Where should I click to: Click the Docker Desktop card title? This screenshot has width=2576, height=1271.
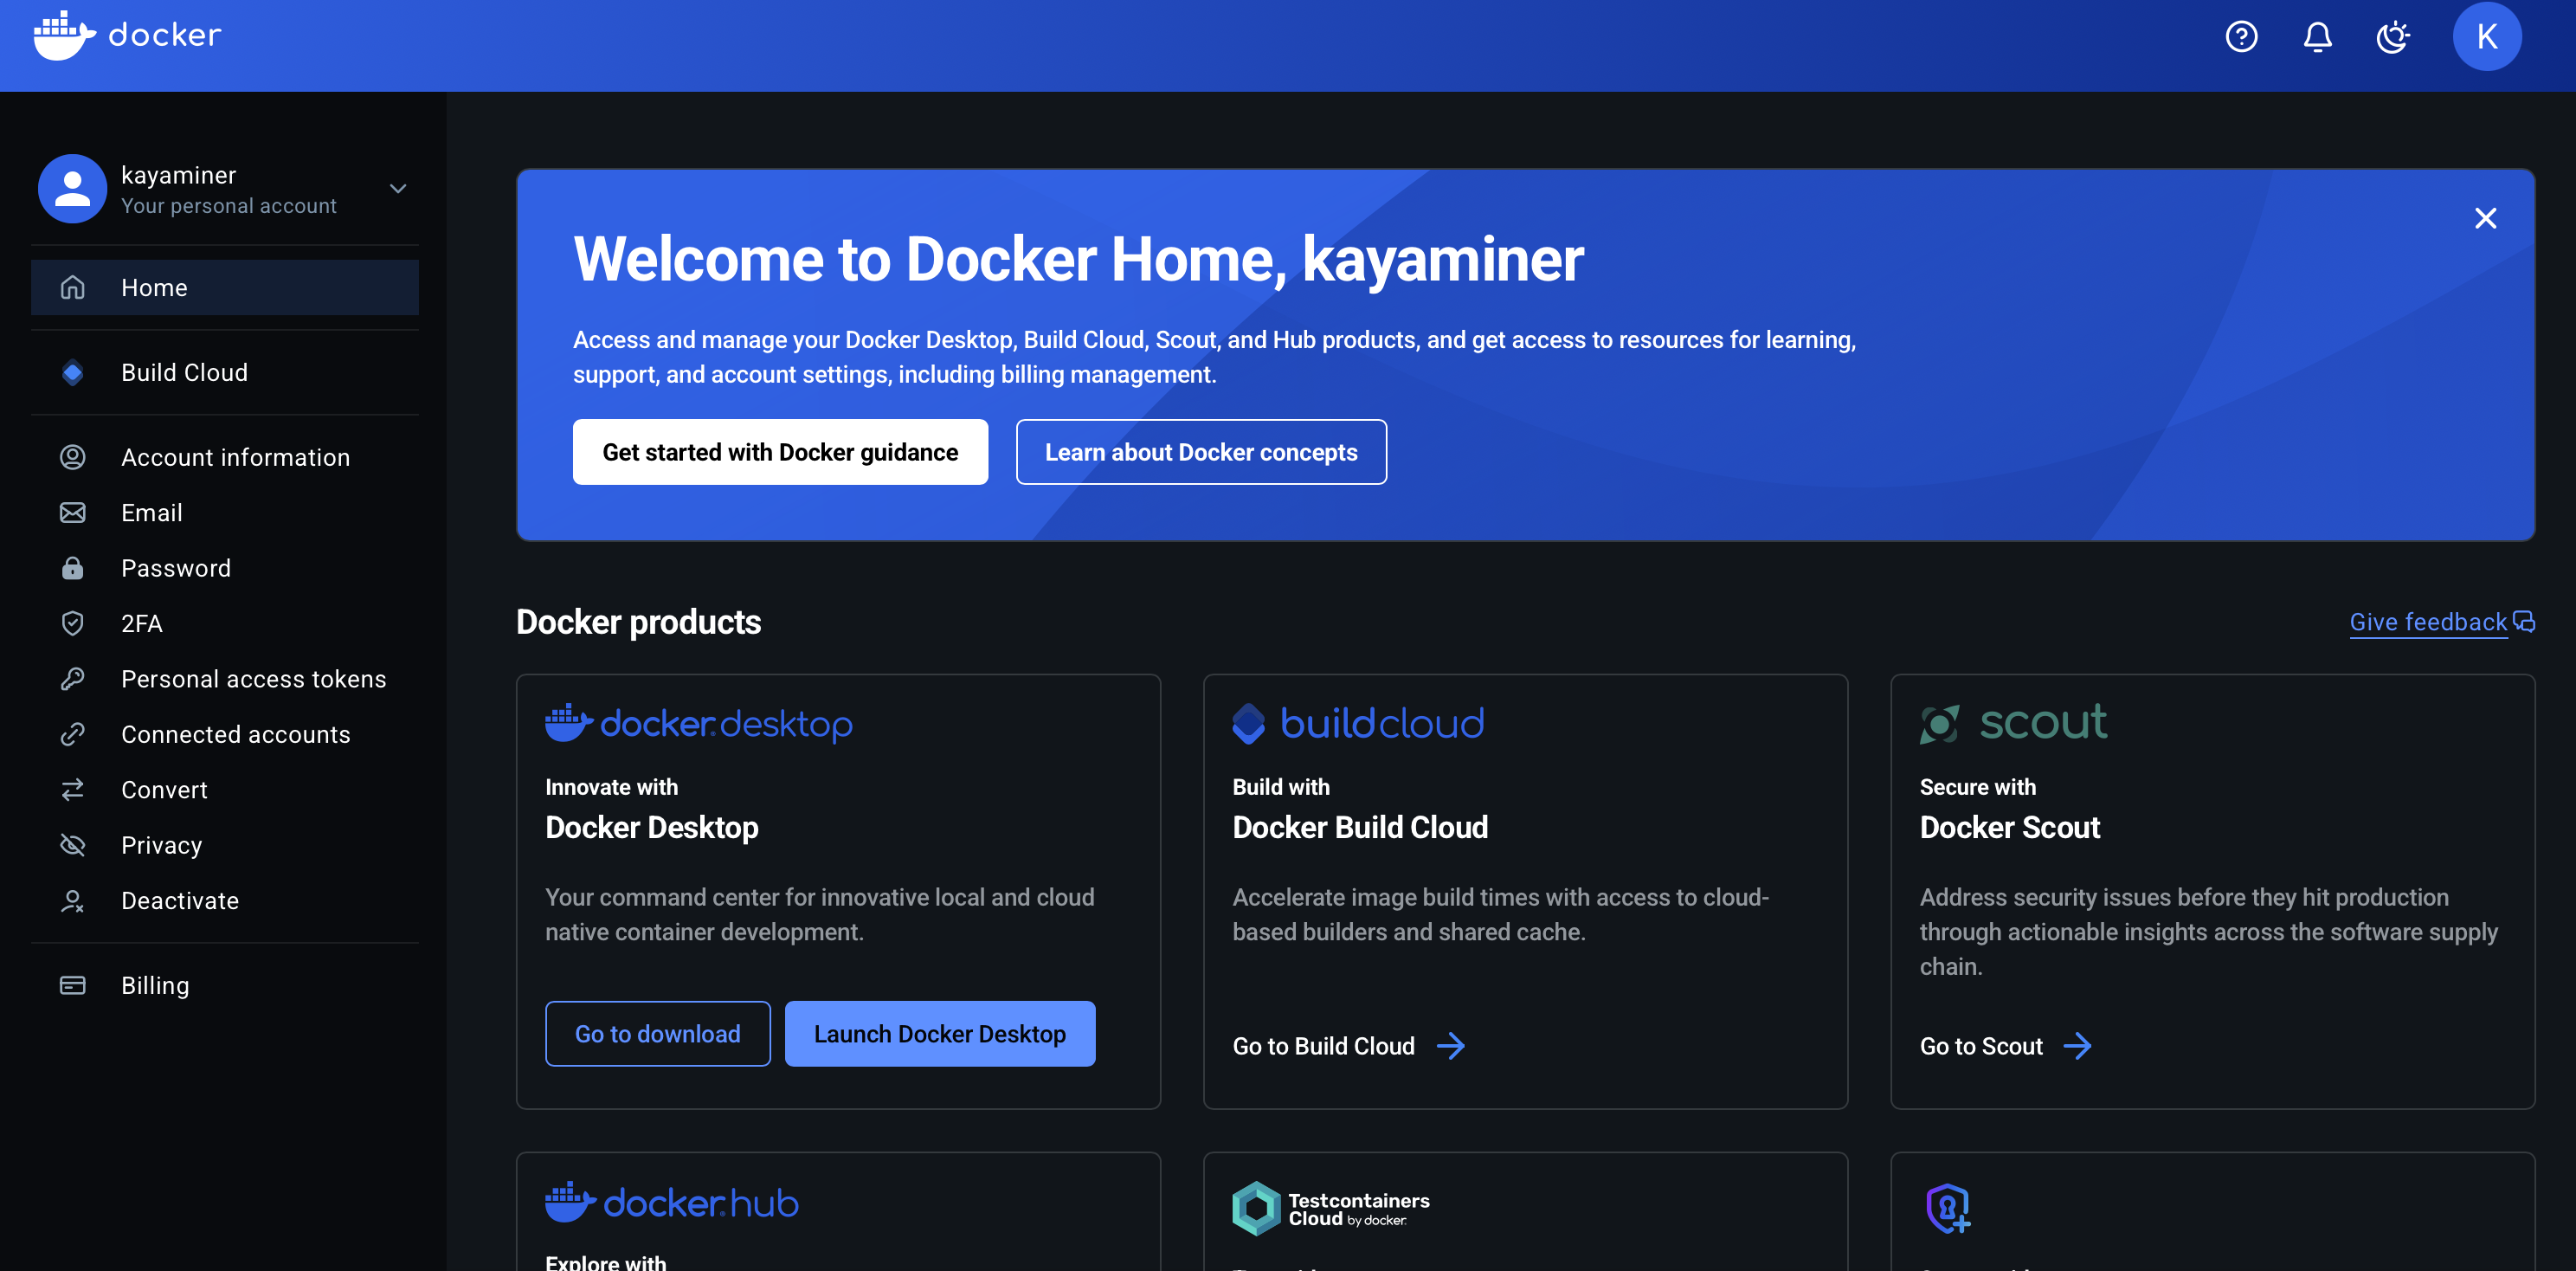pos(651,827)
